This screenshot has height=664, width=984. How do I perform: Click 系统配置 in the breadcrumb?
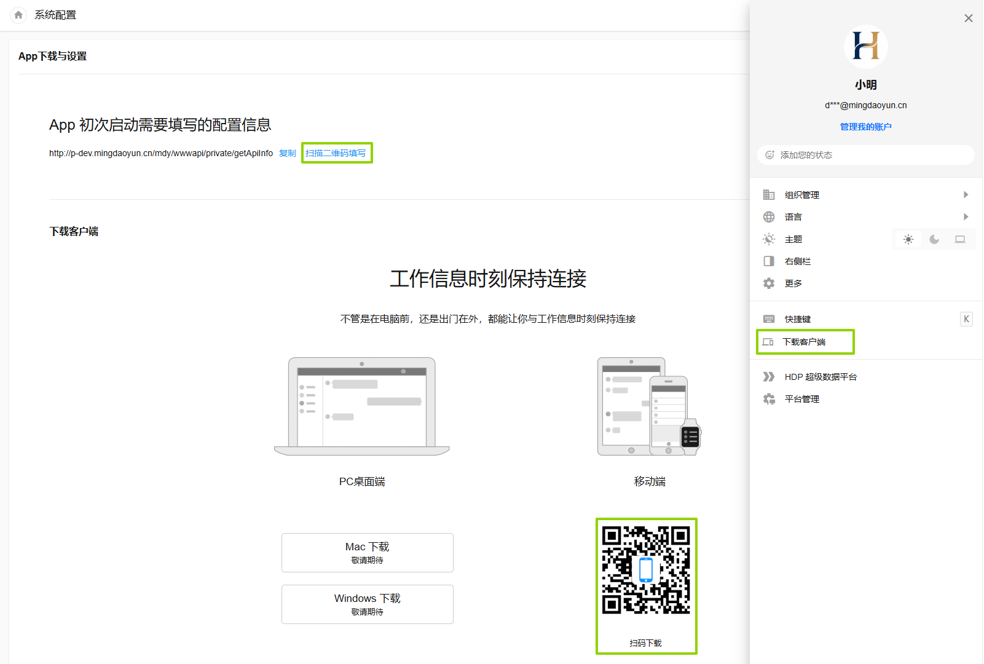pos(55,15)
